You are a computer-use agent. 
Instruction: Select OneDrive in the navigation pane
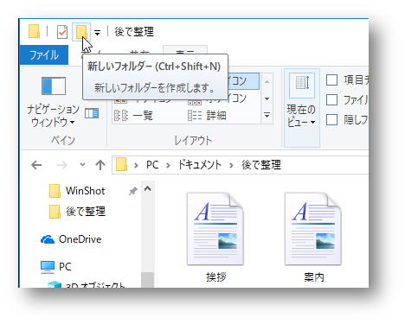(x=80, y=239)
